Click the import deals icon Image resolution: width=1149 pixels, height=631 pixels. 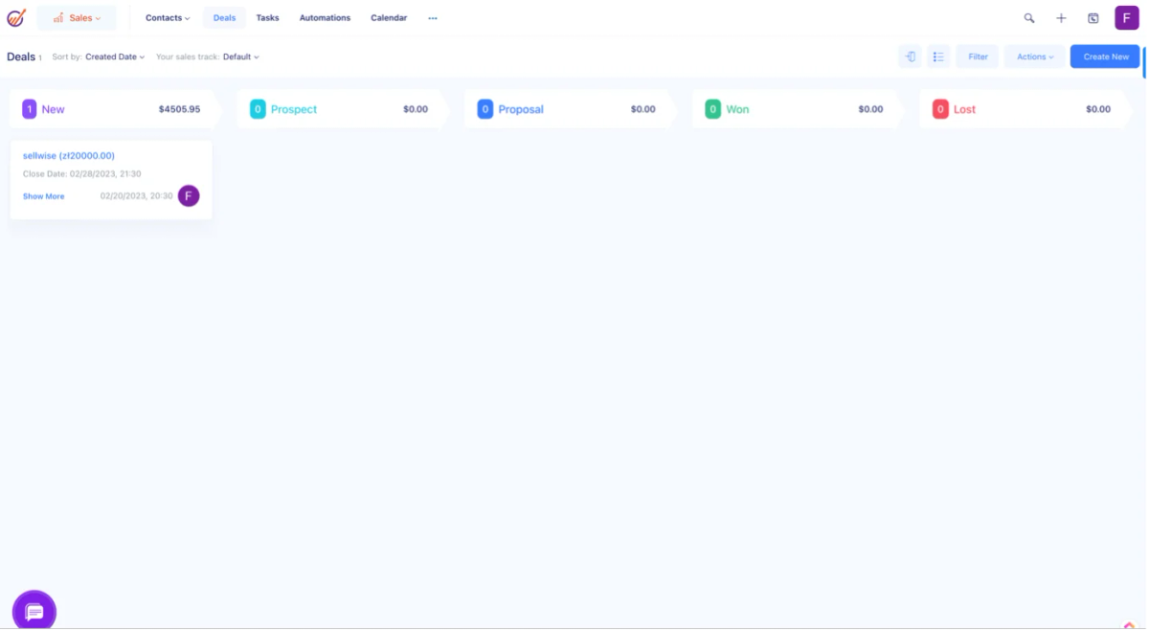click(910, 56)
